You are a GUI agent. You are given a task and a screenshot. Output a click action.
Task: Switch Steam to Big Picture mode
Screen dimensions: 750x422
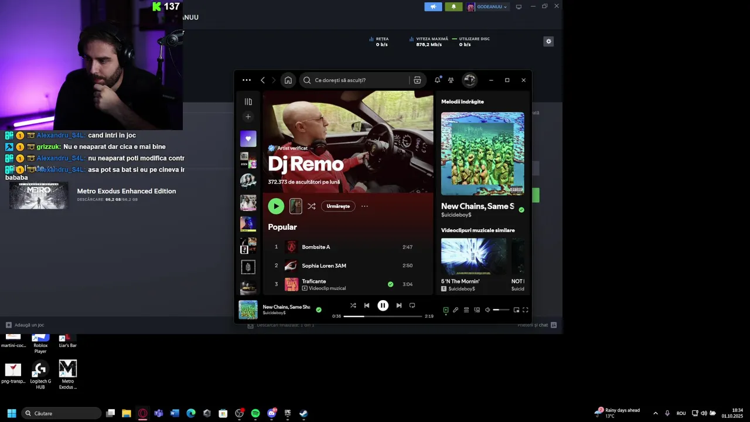[x=519, y=7]
